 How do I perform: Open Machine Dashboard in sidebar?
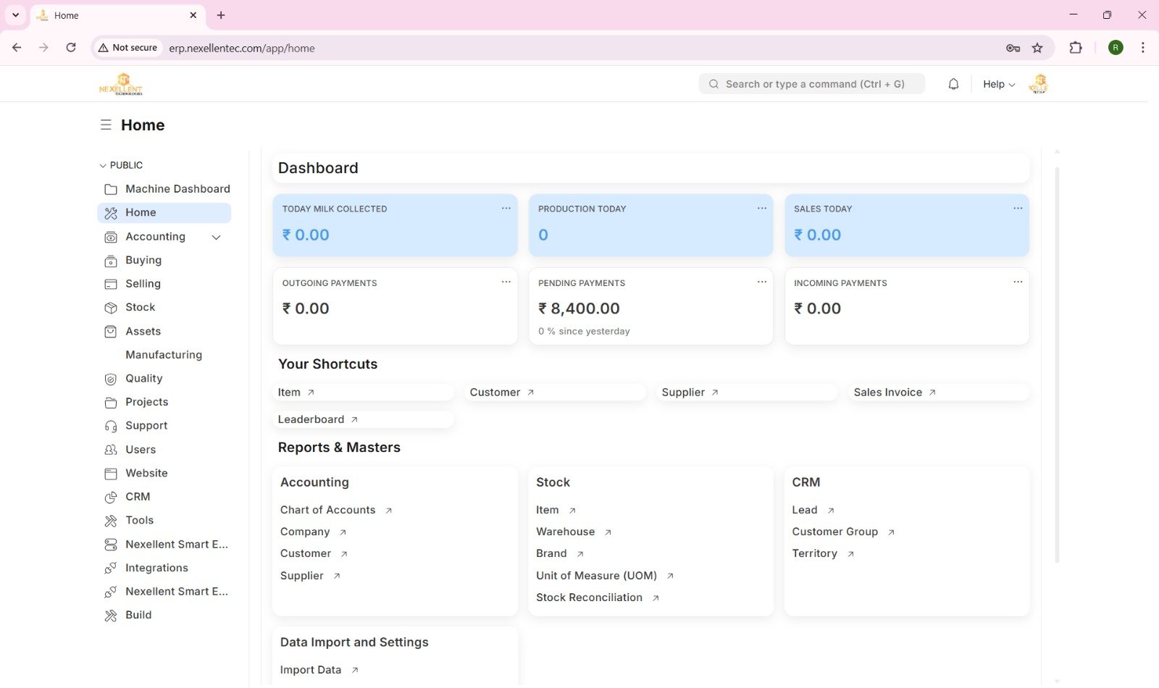point(177,189)
